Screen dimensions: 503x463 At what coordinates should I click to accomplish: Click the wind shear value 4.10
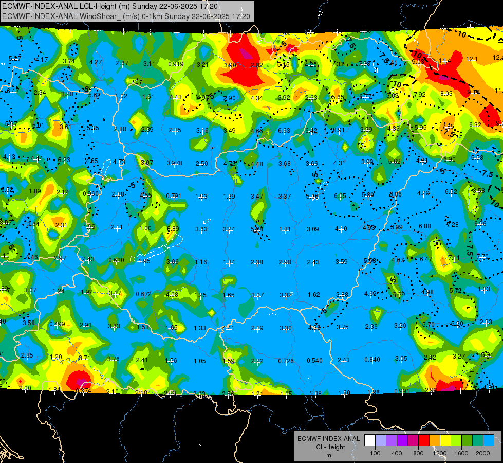pos(341,229)
